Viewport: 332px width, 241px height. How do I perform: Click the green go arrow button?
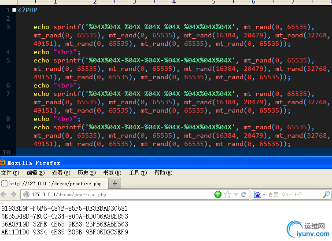pos(218,194)
